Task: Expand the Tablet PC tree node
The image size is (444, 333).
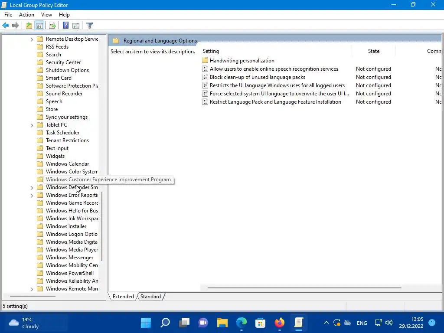Action: tap(32, 125)
